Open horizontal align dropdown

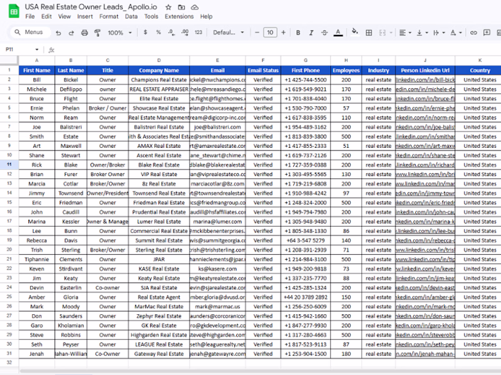(405, 33)
